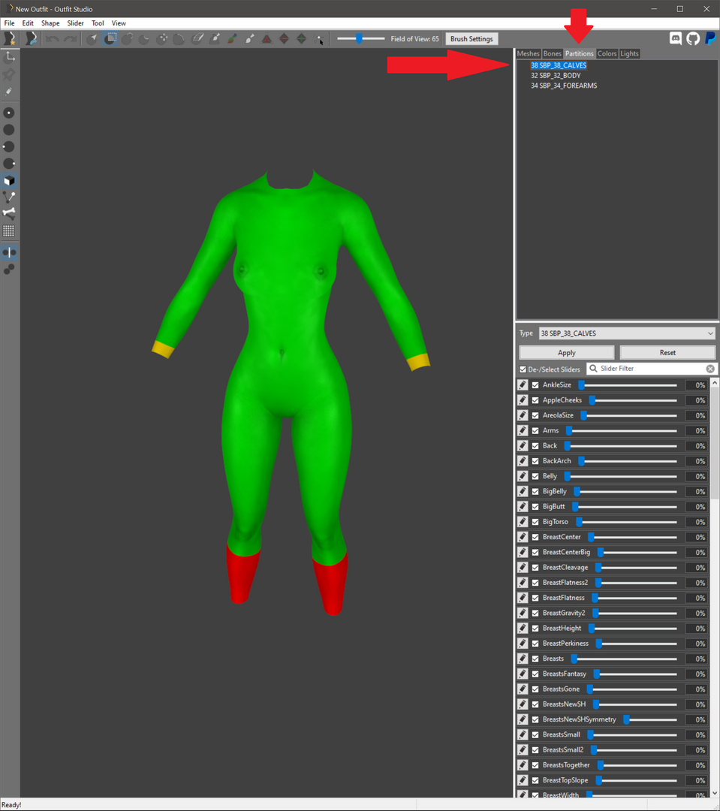Uncheck the BreastsGone slider checkbox
This screenshot has height=811, width=720.
[x=535, y=689]
